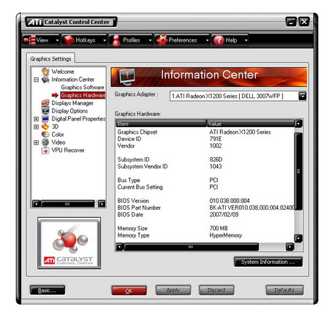Click hardware table vertical scrollbar thumb
The image size is (329, 315).
(x=298, y=171)
